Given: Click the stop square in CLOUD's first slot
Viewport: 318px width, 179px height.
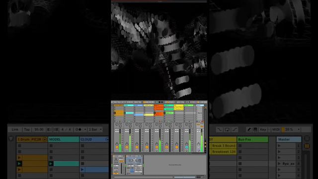Looking at the screenshot, I should tap(82, 146).
